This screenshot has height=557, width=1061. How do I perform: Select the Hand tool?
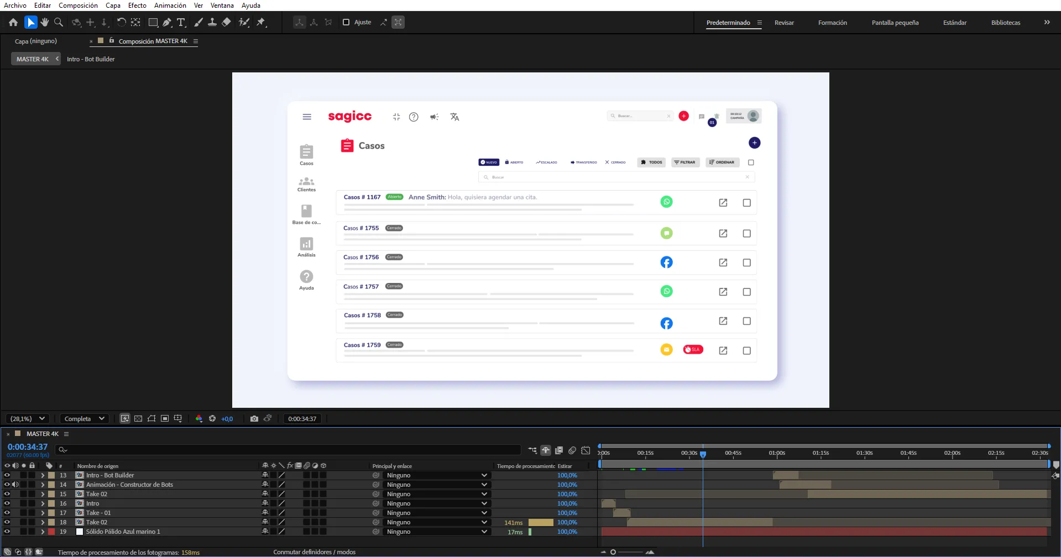pyautogui.click(x=45, y=22)
